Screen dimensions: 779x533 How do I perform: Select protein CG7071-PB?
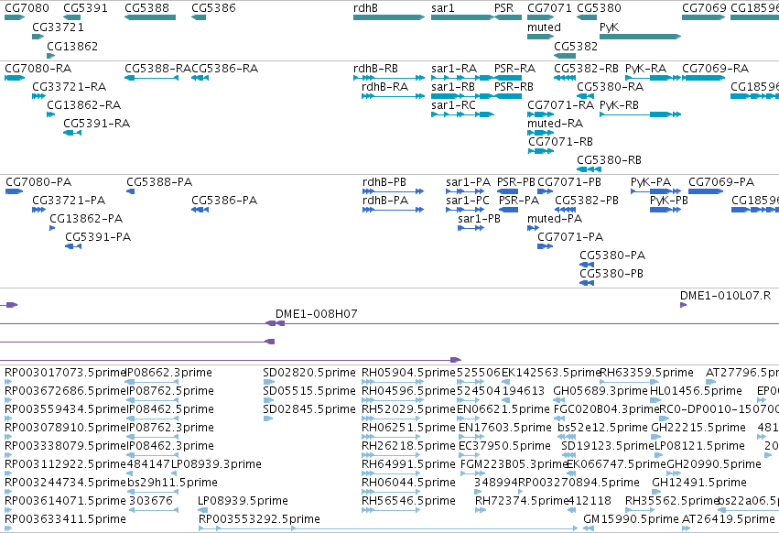coord(569,182)
